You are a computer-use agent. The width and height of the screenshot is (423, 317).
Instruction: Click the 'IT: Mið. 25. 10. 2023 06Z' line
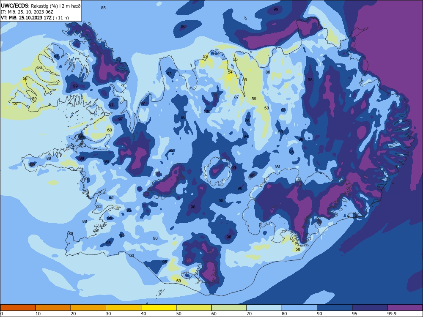coord(27,12)
